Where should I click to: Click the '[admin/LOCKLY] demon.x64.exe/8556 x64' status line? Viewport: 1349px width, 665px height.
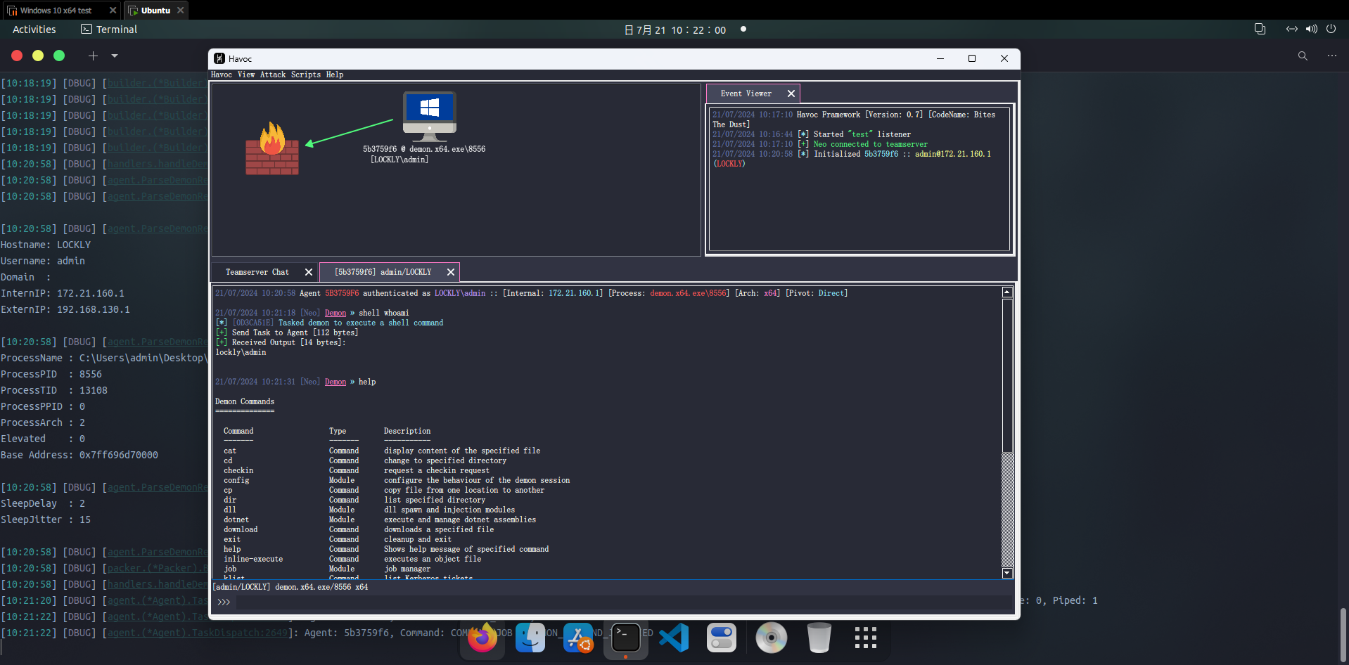pyautogui.click(x=290, y=587)
